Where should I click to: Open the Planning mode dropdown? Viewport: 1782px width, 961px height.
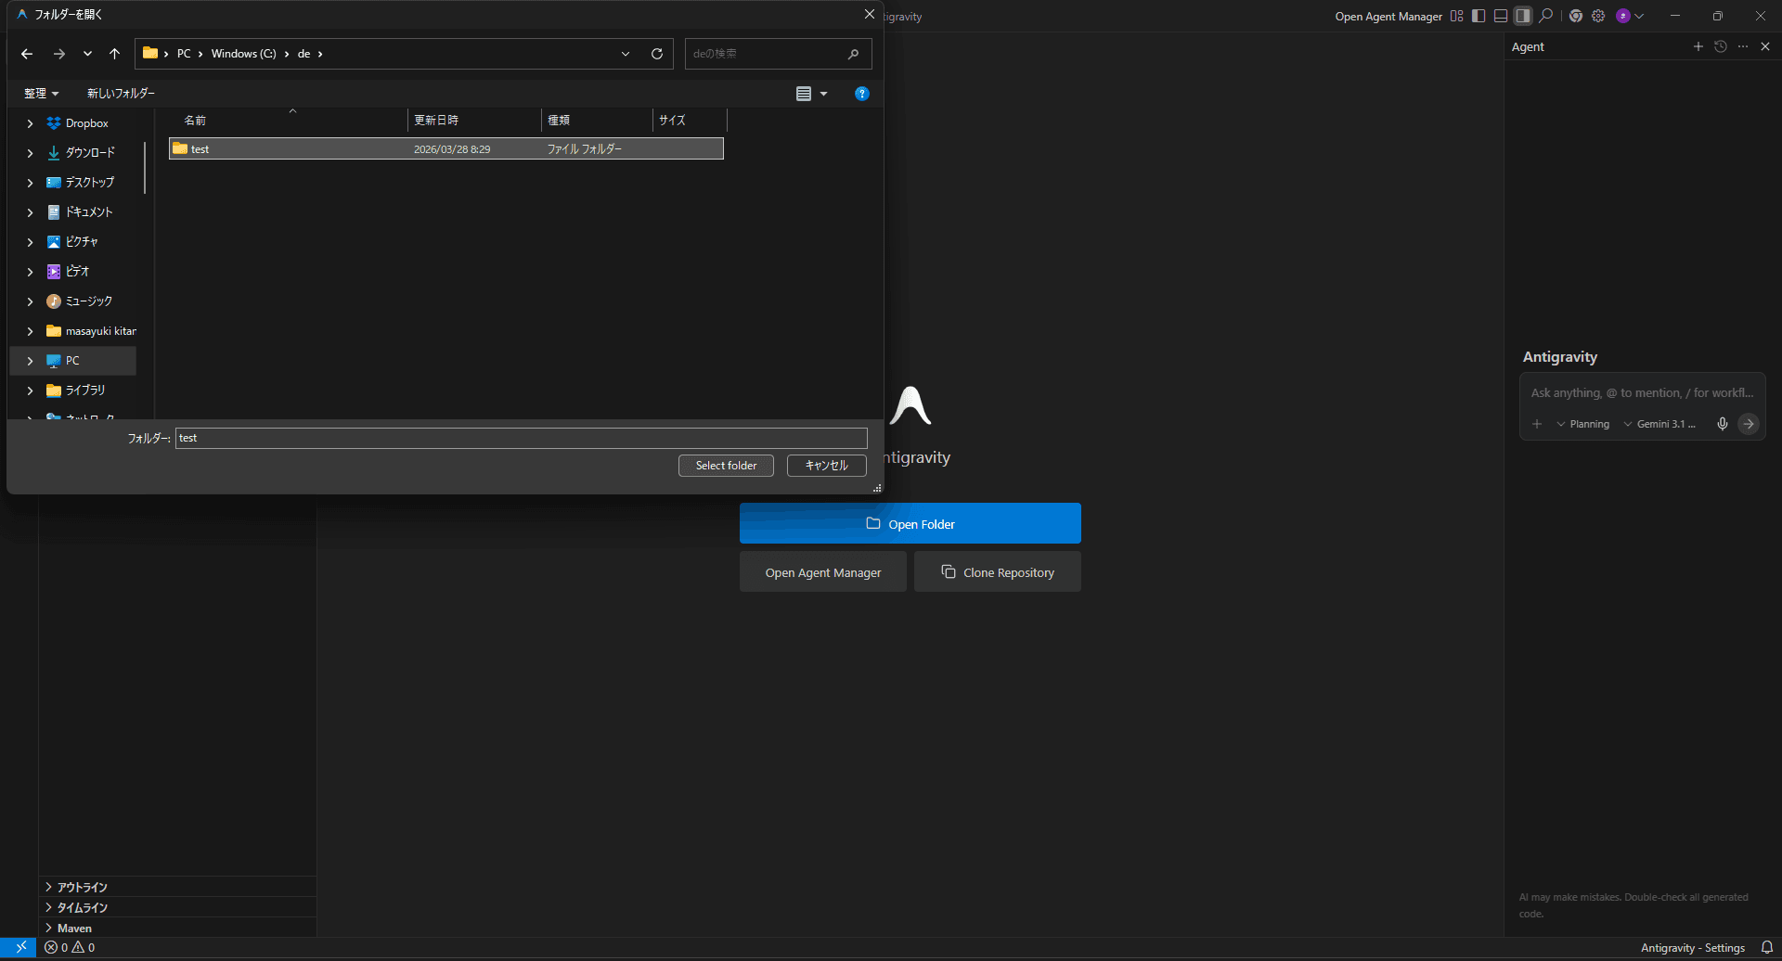pos(1583,424)
